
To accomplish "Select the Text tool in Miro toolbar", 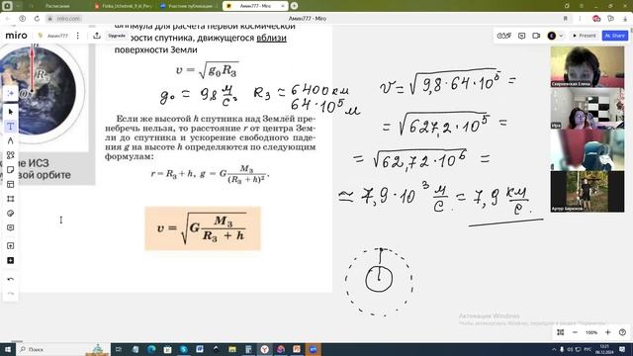I will click(x=11, y=127).
